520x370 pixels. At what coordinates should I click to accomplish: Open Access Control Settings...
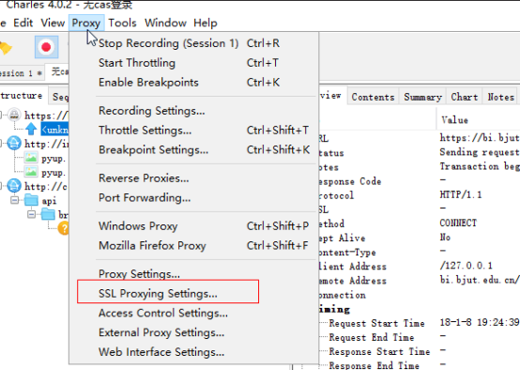193,314
